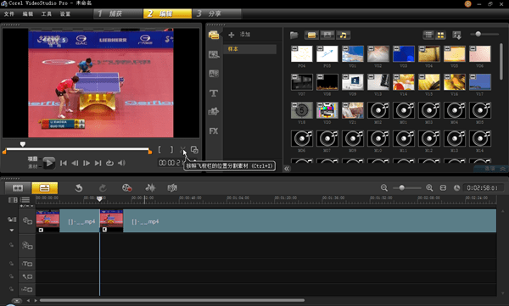The width and height of the screenshot is (509, 306).
Task: Switch to step 1 捕获 (Capture) tab
Action: [x=118, y=14]
